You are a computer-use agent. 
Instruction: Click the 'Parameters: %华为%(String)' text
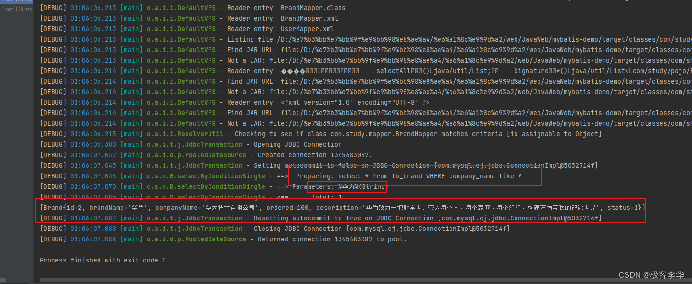[340, 186]
